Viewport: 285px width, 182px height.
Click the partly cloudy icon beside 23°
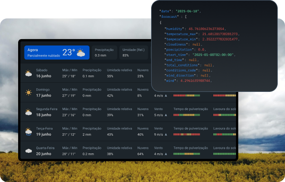[81, 52]
